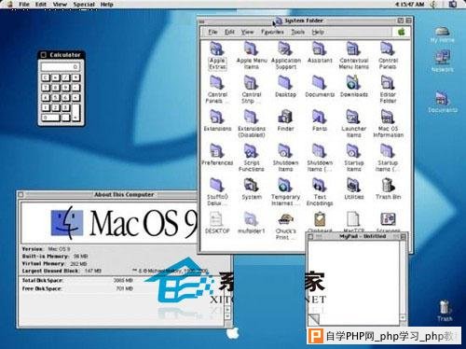The height and width of the screenshot is (349, 466).
Task: Click the divide key on Calculator
Action: (x=65, y=77)
